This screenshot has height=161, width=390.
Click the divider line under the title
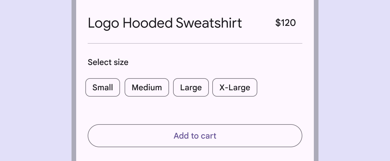[195, 43]
